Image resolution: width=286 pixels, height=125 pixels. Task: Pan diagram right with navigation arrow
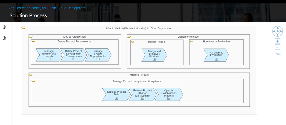pyautogui.click(x=281, y=31)
